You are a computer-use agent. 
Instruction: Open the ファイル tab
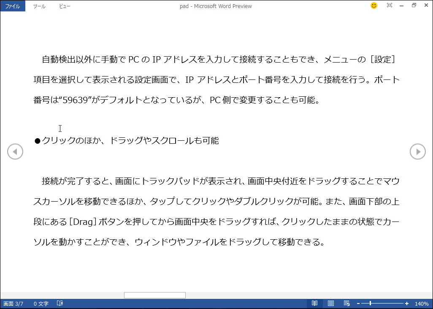click(12, 6)
